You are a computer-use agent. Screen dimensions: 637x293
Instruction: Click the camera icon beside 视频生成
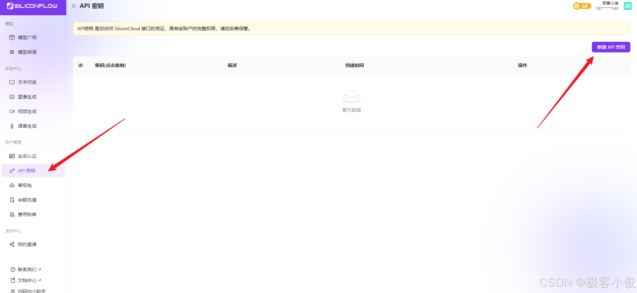pos(12,111)
